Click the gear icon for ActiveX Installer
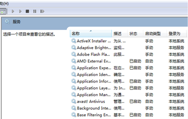The height and width of the screenshot is (119, 188). [x=73, y=41]
